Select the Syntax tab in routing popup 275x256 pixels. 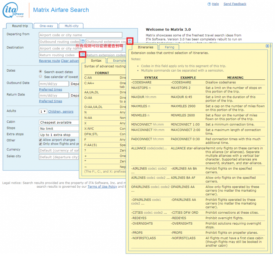click(x=96, y=61)
